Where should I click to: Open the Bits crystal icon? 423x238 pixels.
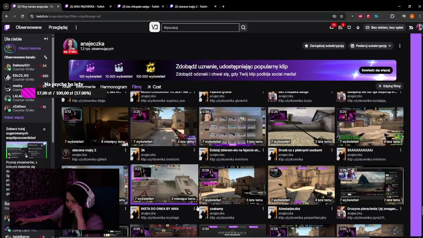coord(358,27)
